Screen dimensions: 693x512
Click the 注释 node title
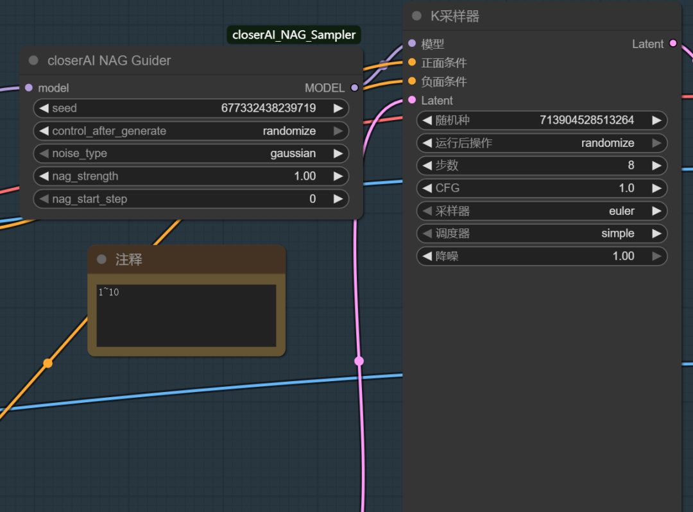(128, 259)
